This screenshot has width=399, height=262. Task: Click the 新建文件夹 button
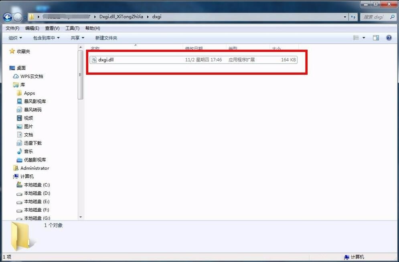106,38
